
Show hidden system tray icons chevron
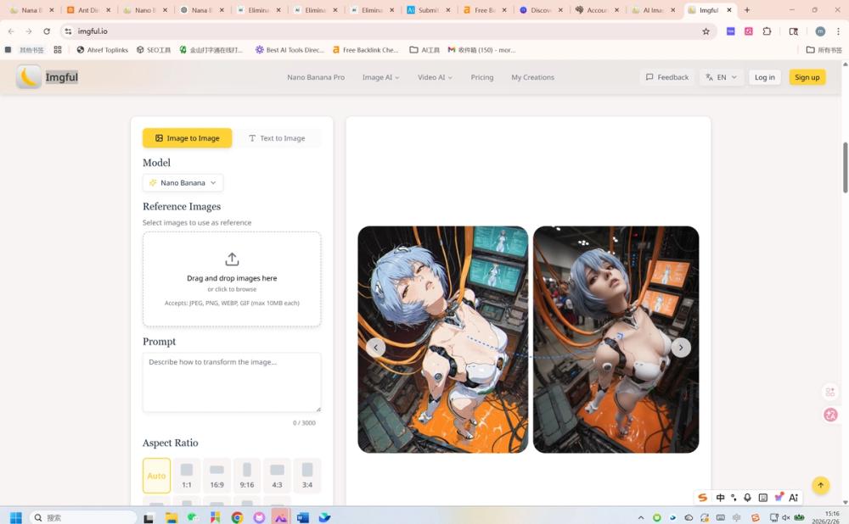tap(641, 517)
